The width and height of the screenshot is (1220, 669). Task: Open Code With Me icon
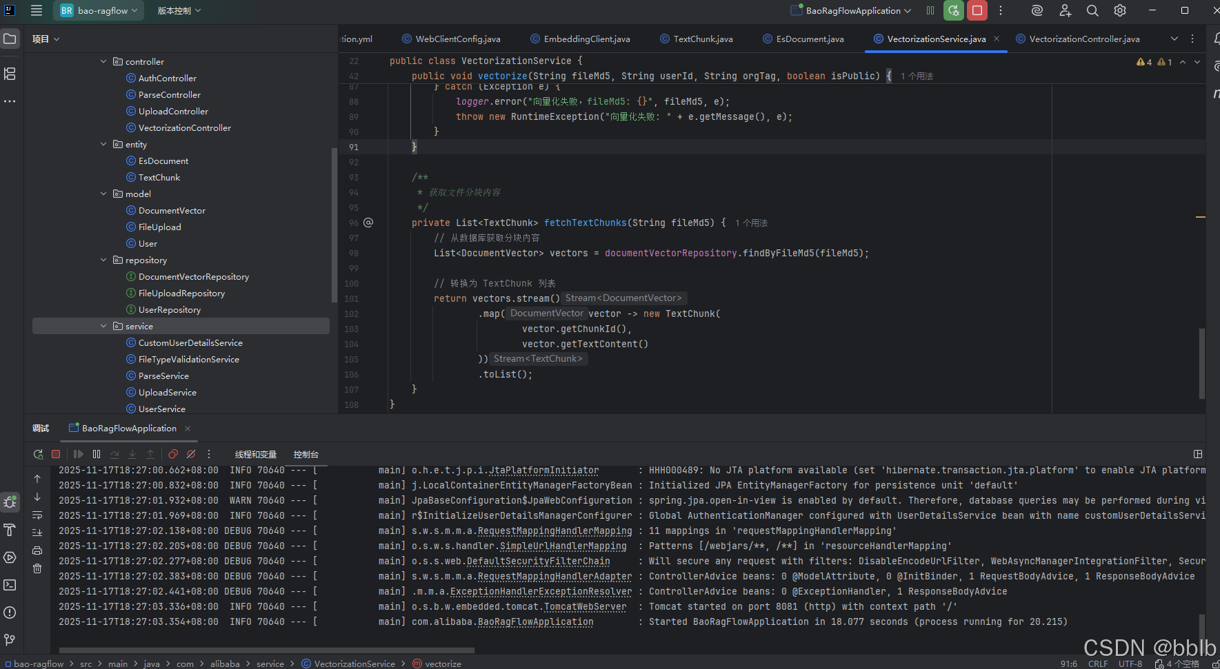click(1066, 10)
